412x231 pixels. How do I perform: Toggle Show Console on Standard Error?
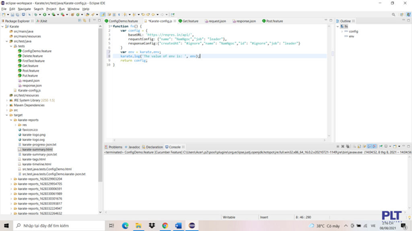374,147
